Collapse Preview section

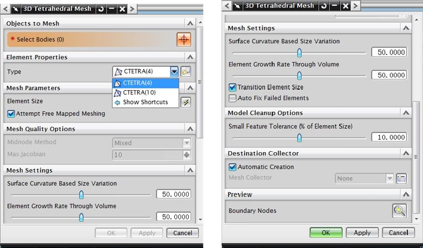pos(406,195)
